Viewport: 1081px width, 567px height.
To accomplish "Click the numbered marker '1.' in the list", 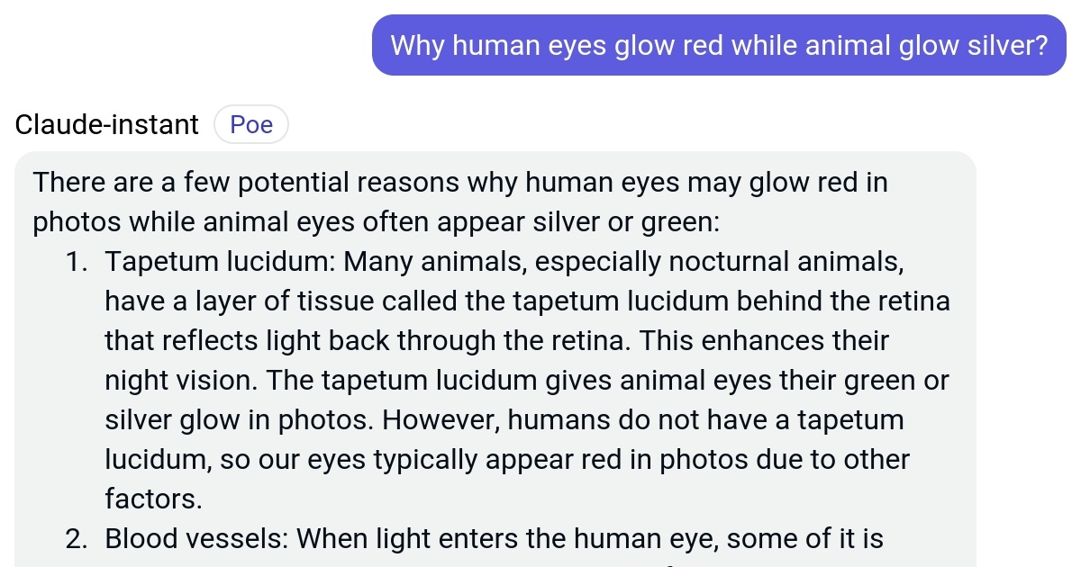I will tap(77, 261).
